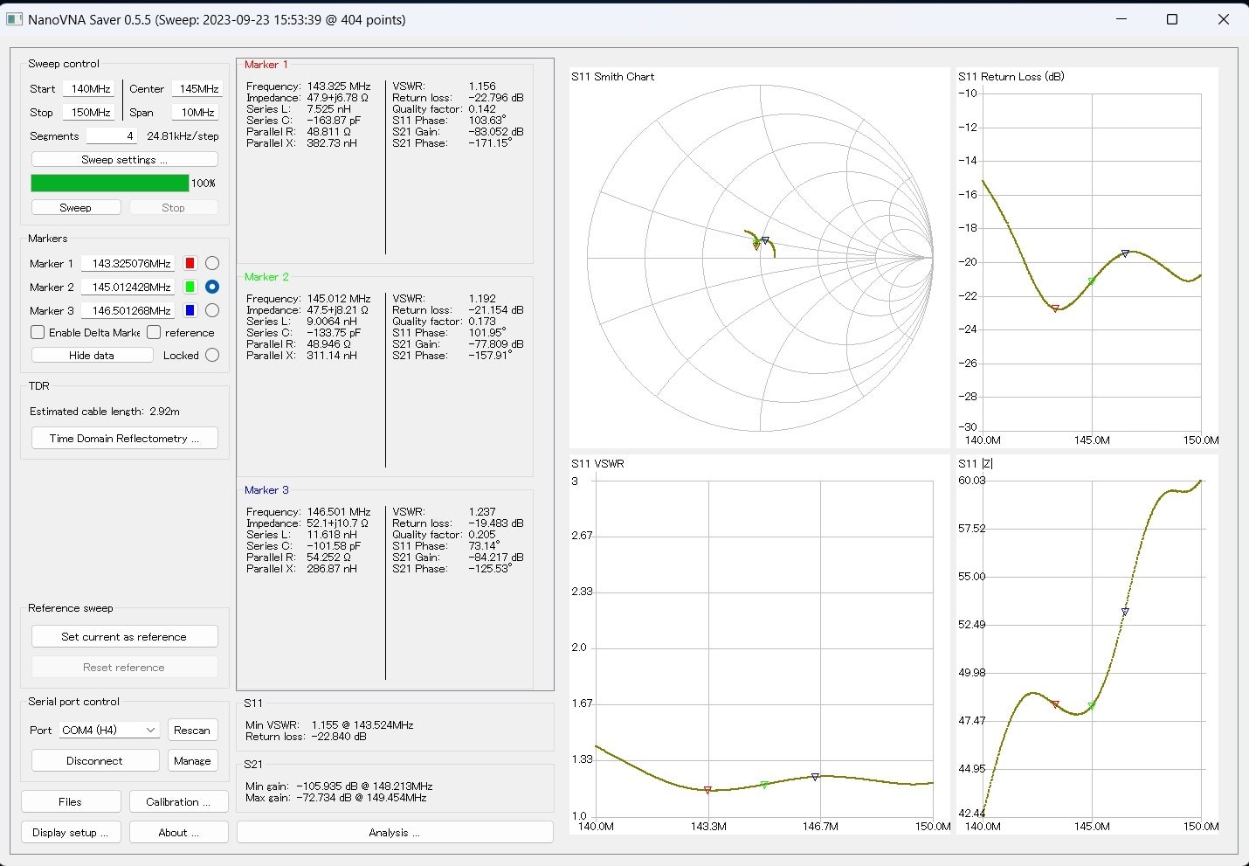Image resolution: width=1249 pixels, height=866 pixels.
Task: Click the Segments input field
Action: 112,135
